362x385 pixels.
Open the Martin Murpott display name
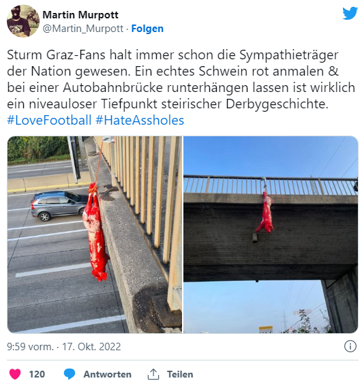[80, 15]
